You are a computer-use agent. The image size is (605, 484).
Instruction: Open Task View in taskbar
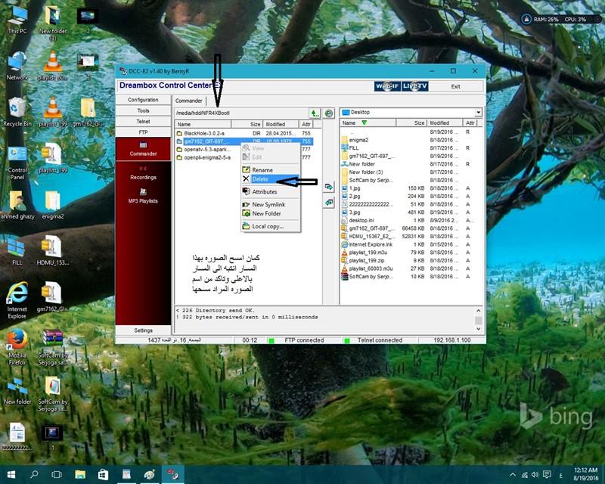tap(57, 475)
